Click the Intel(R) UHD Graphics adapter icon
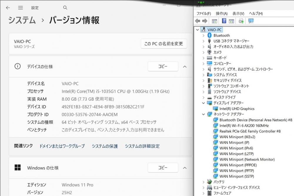 click(x=215, y=109)
